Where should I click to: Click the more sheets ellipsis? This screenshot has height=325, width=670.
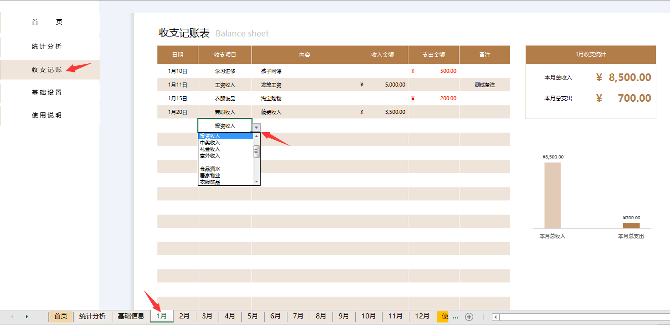pos(455,316)
